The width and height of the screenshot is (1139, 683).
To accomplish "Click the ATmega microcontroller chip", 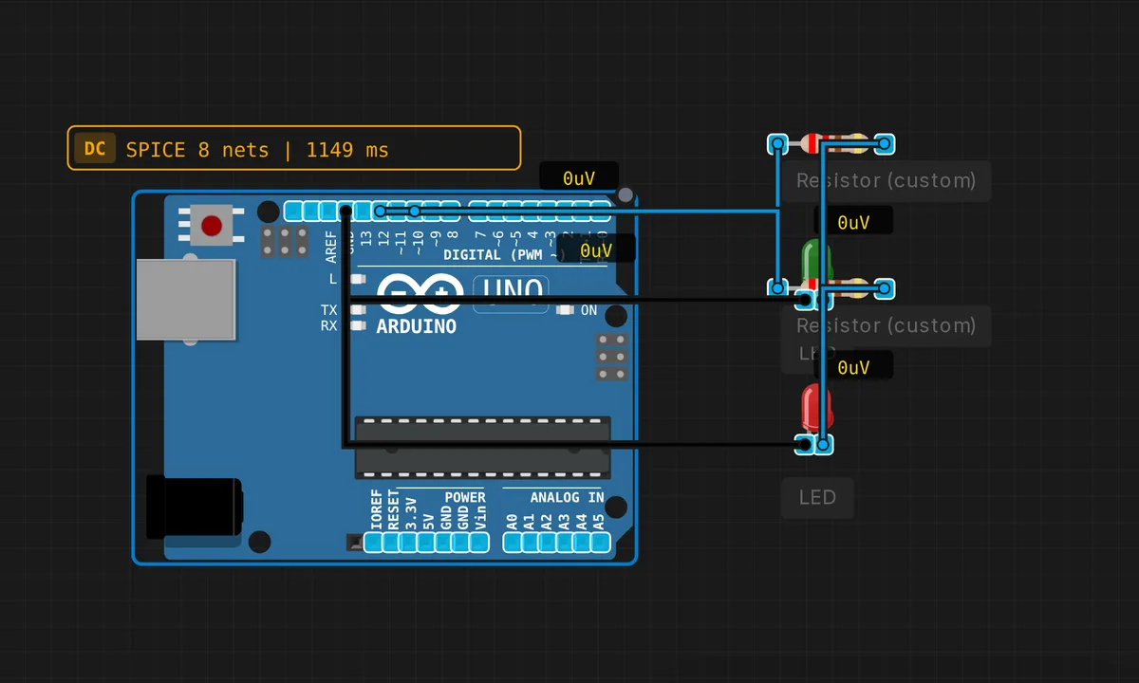I will tap(483, 447).
